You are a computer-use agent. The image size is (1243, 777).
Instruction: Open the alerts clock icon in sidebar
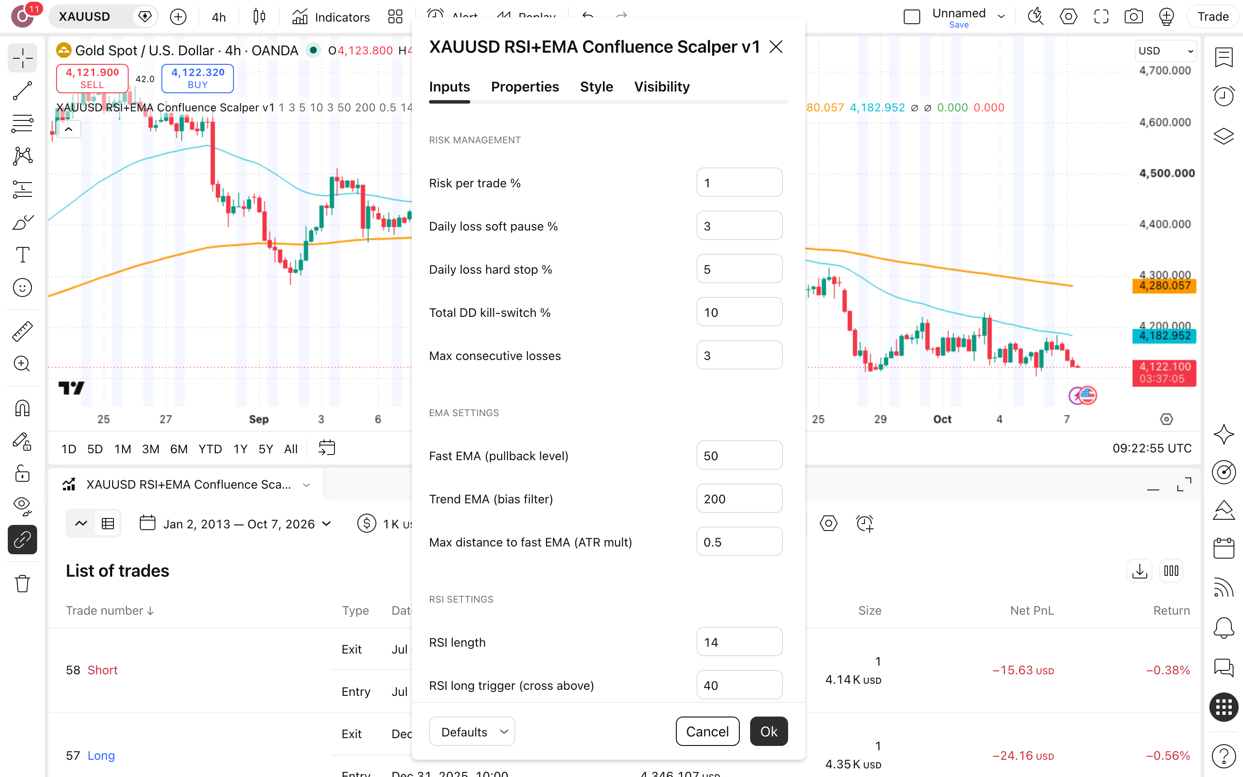(x=1224, y=96)
